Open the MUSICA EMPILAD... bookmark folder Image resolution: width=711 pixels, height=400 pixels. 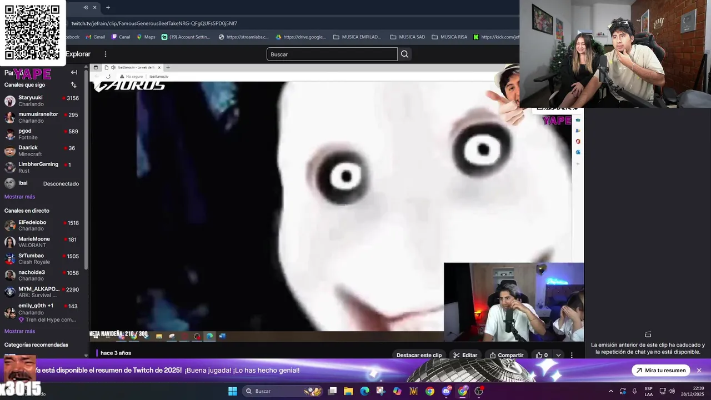(x=357, y=37)
